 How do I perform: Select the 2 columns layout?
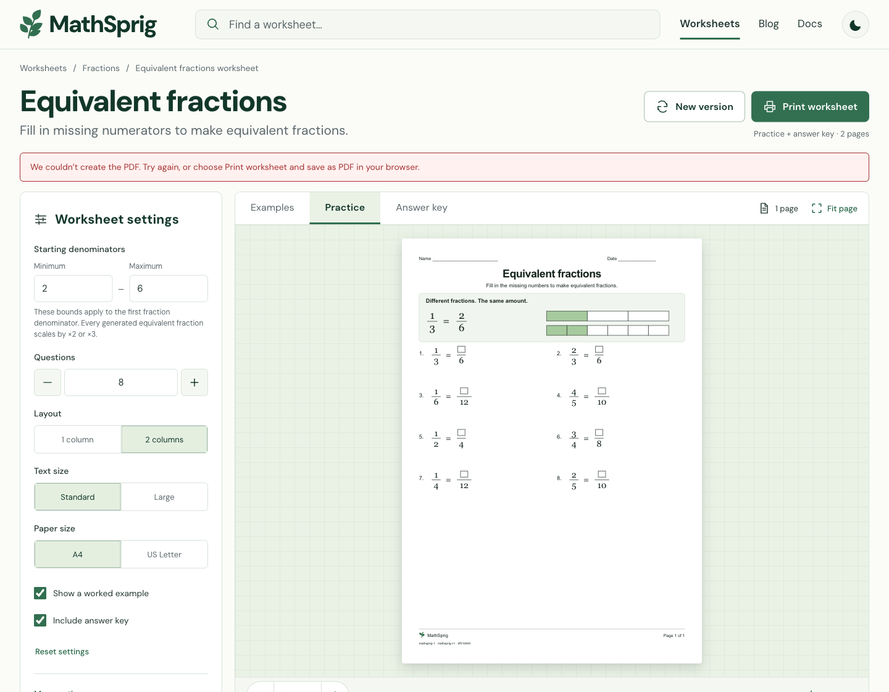164,439
